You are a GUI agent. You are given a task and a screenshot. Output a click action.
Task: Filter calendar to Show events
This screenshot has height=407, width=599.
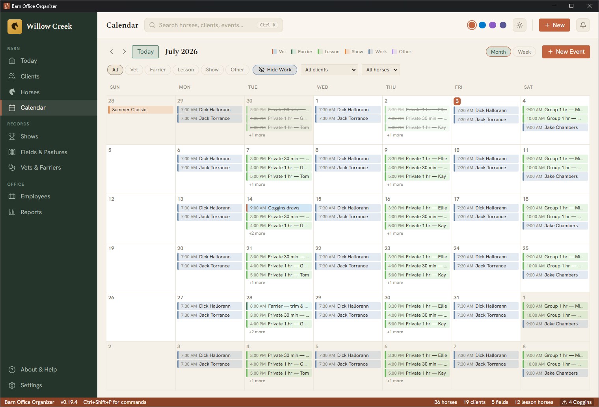pos(212,70)
